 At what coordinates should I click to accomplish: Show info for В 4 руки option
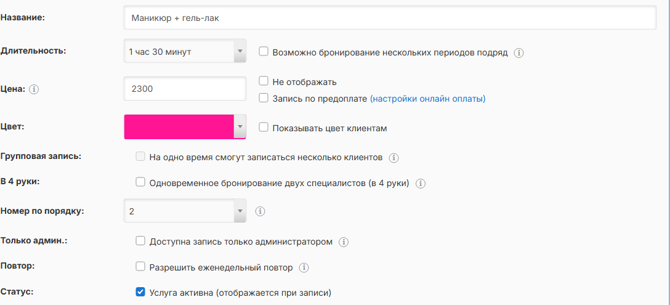pos(421,184)
